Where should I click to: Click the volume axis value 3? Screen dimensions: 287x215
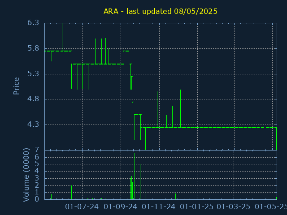pyautogui.click(x=37, y=178)
